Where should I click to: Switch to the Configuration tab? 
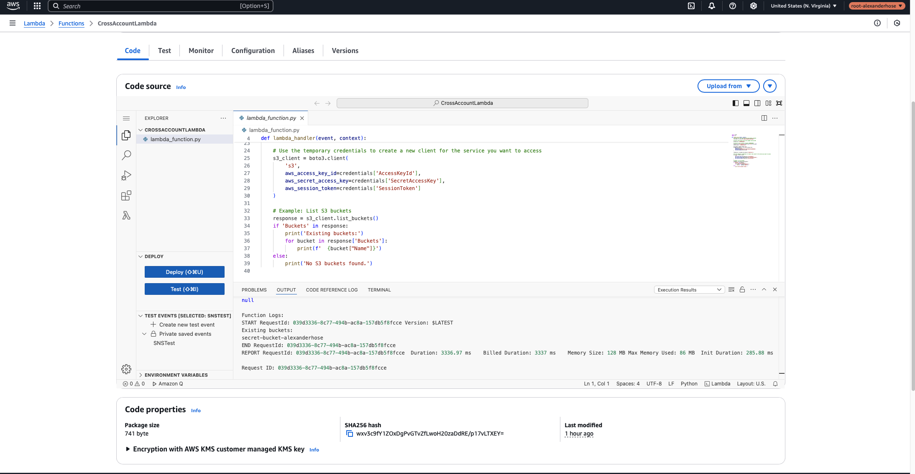(x=253, y=50)
